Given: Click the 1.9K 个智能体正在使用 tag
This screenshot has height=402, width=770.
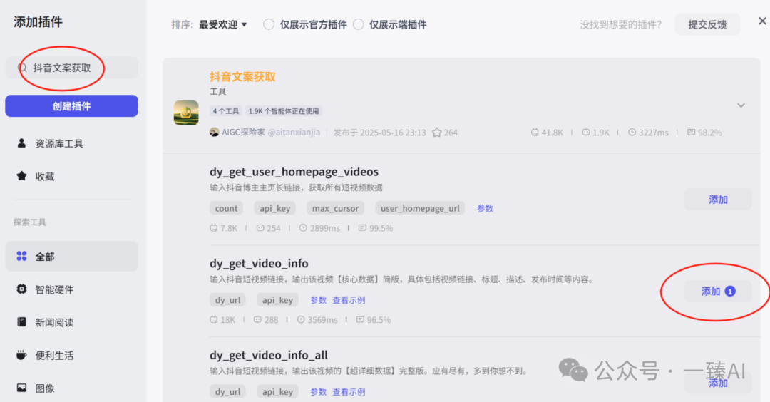Looking at the screenshot, I should click(x=283, y=111).
